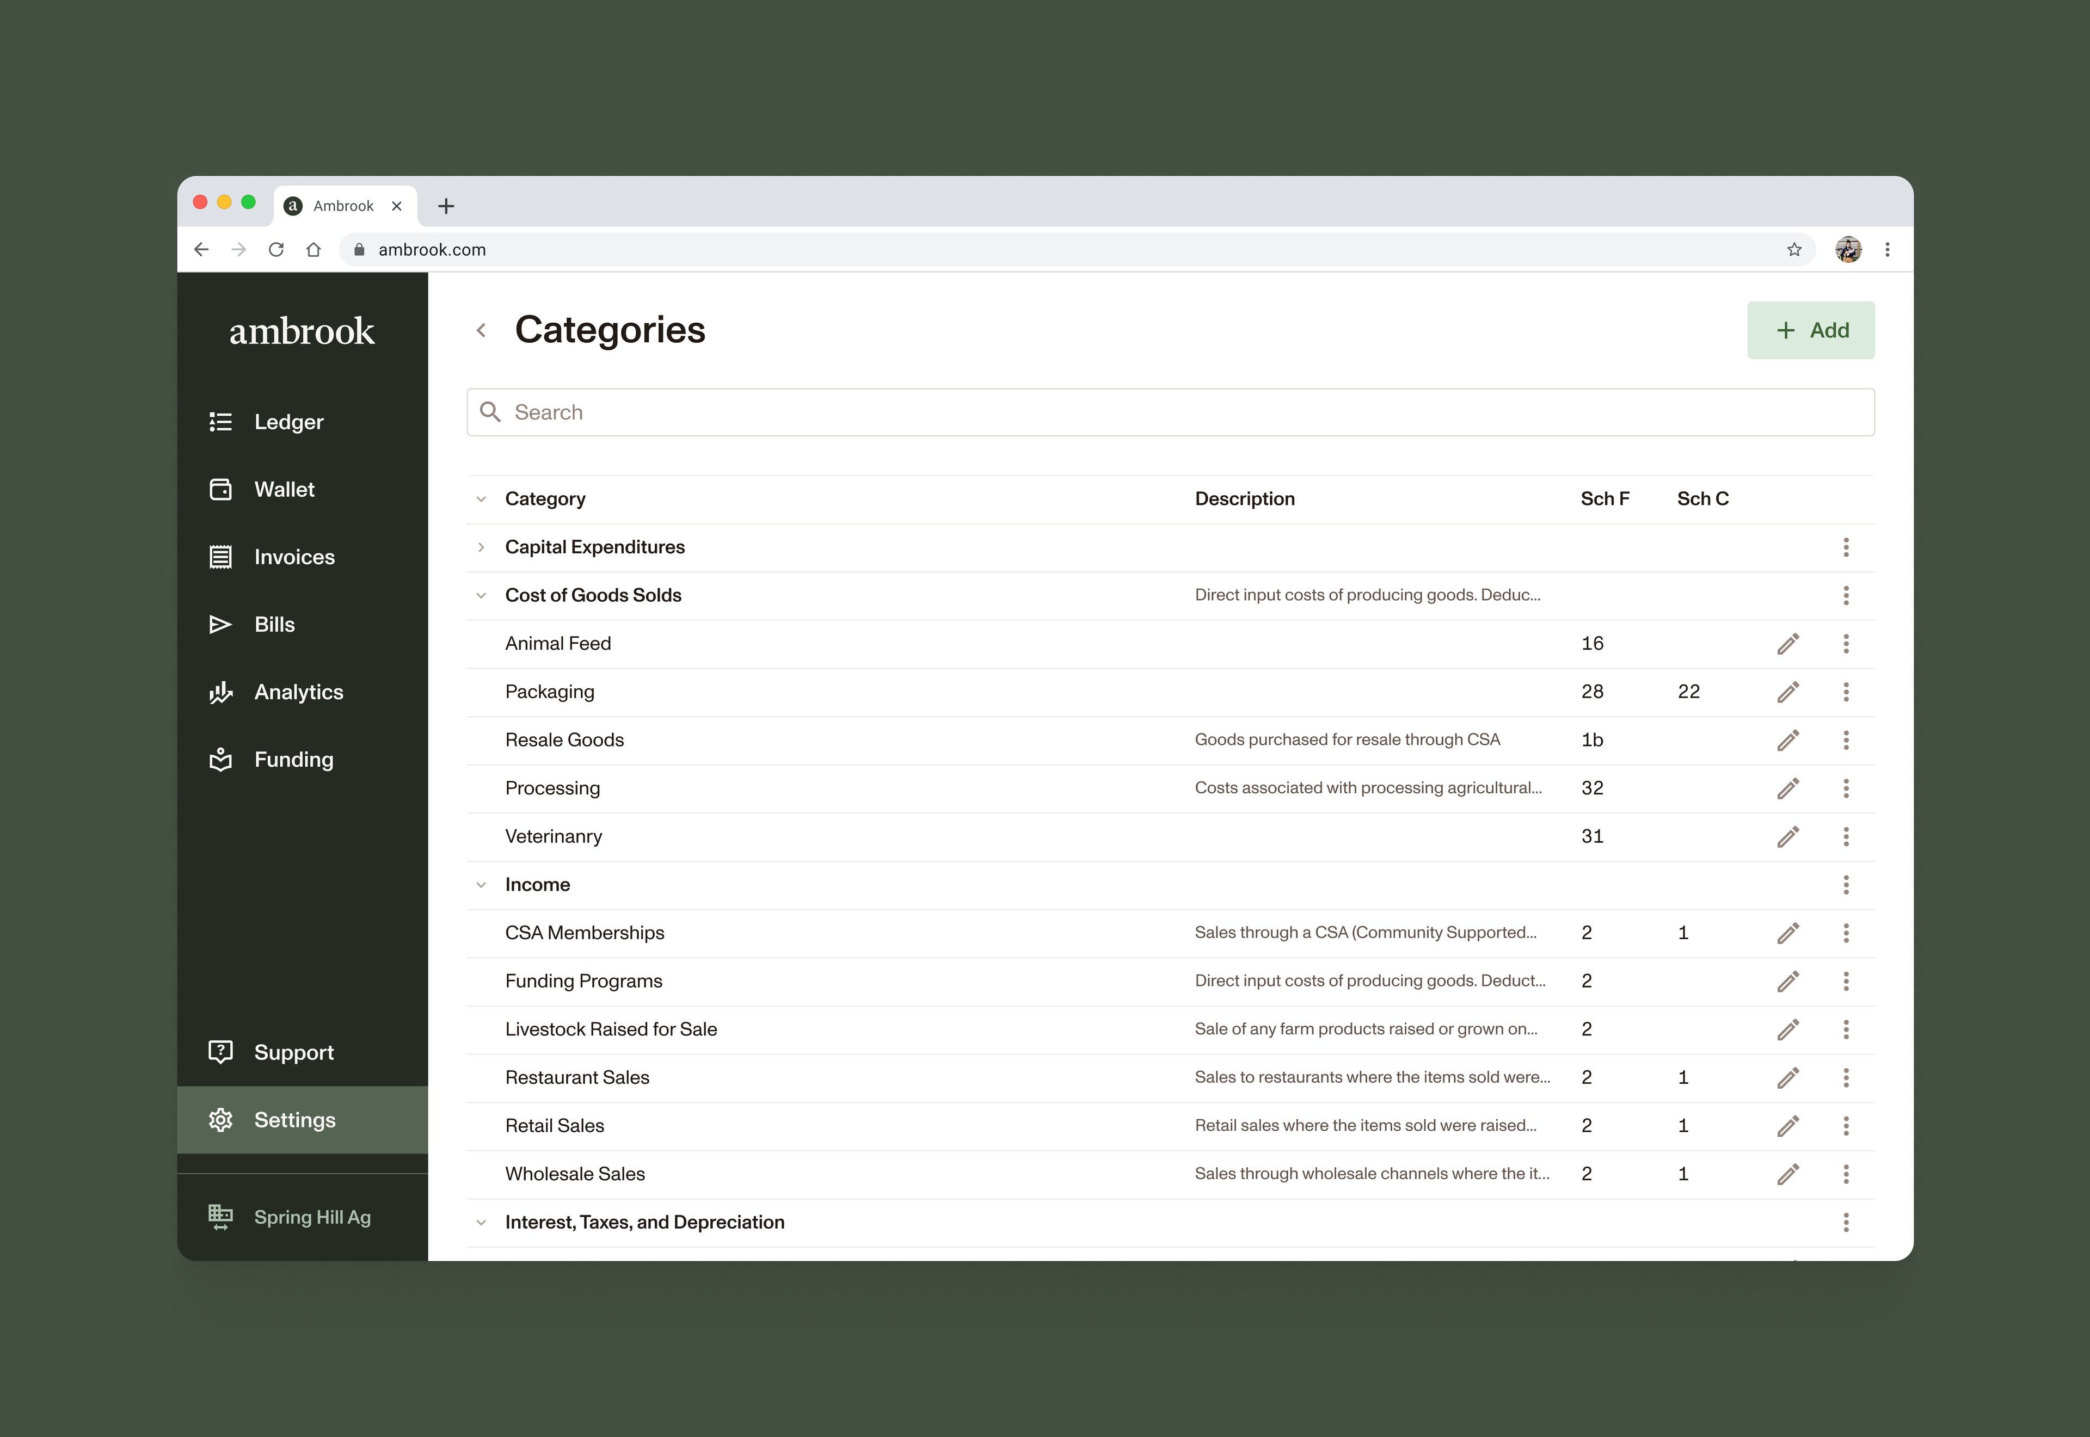Viewport: 2090px width, 1437px height.
Task: Click into the categories Search field
Action: pos(1171,412)
